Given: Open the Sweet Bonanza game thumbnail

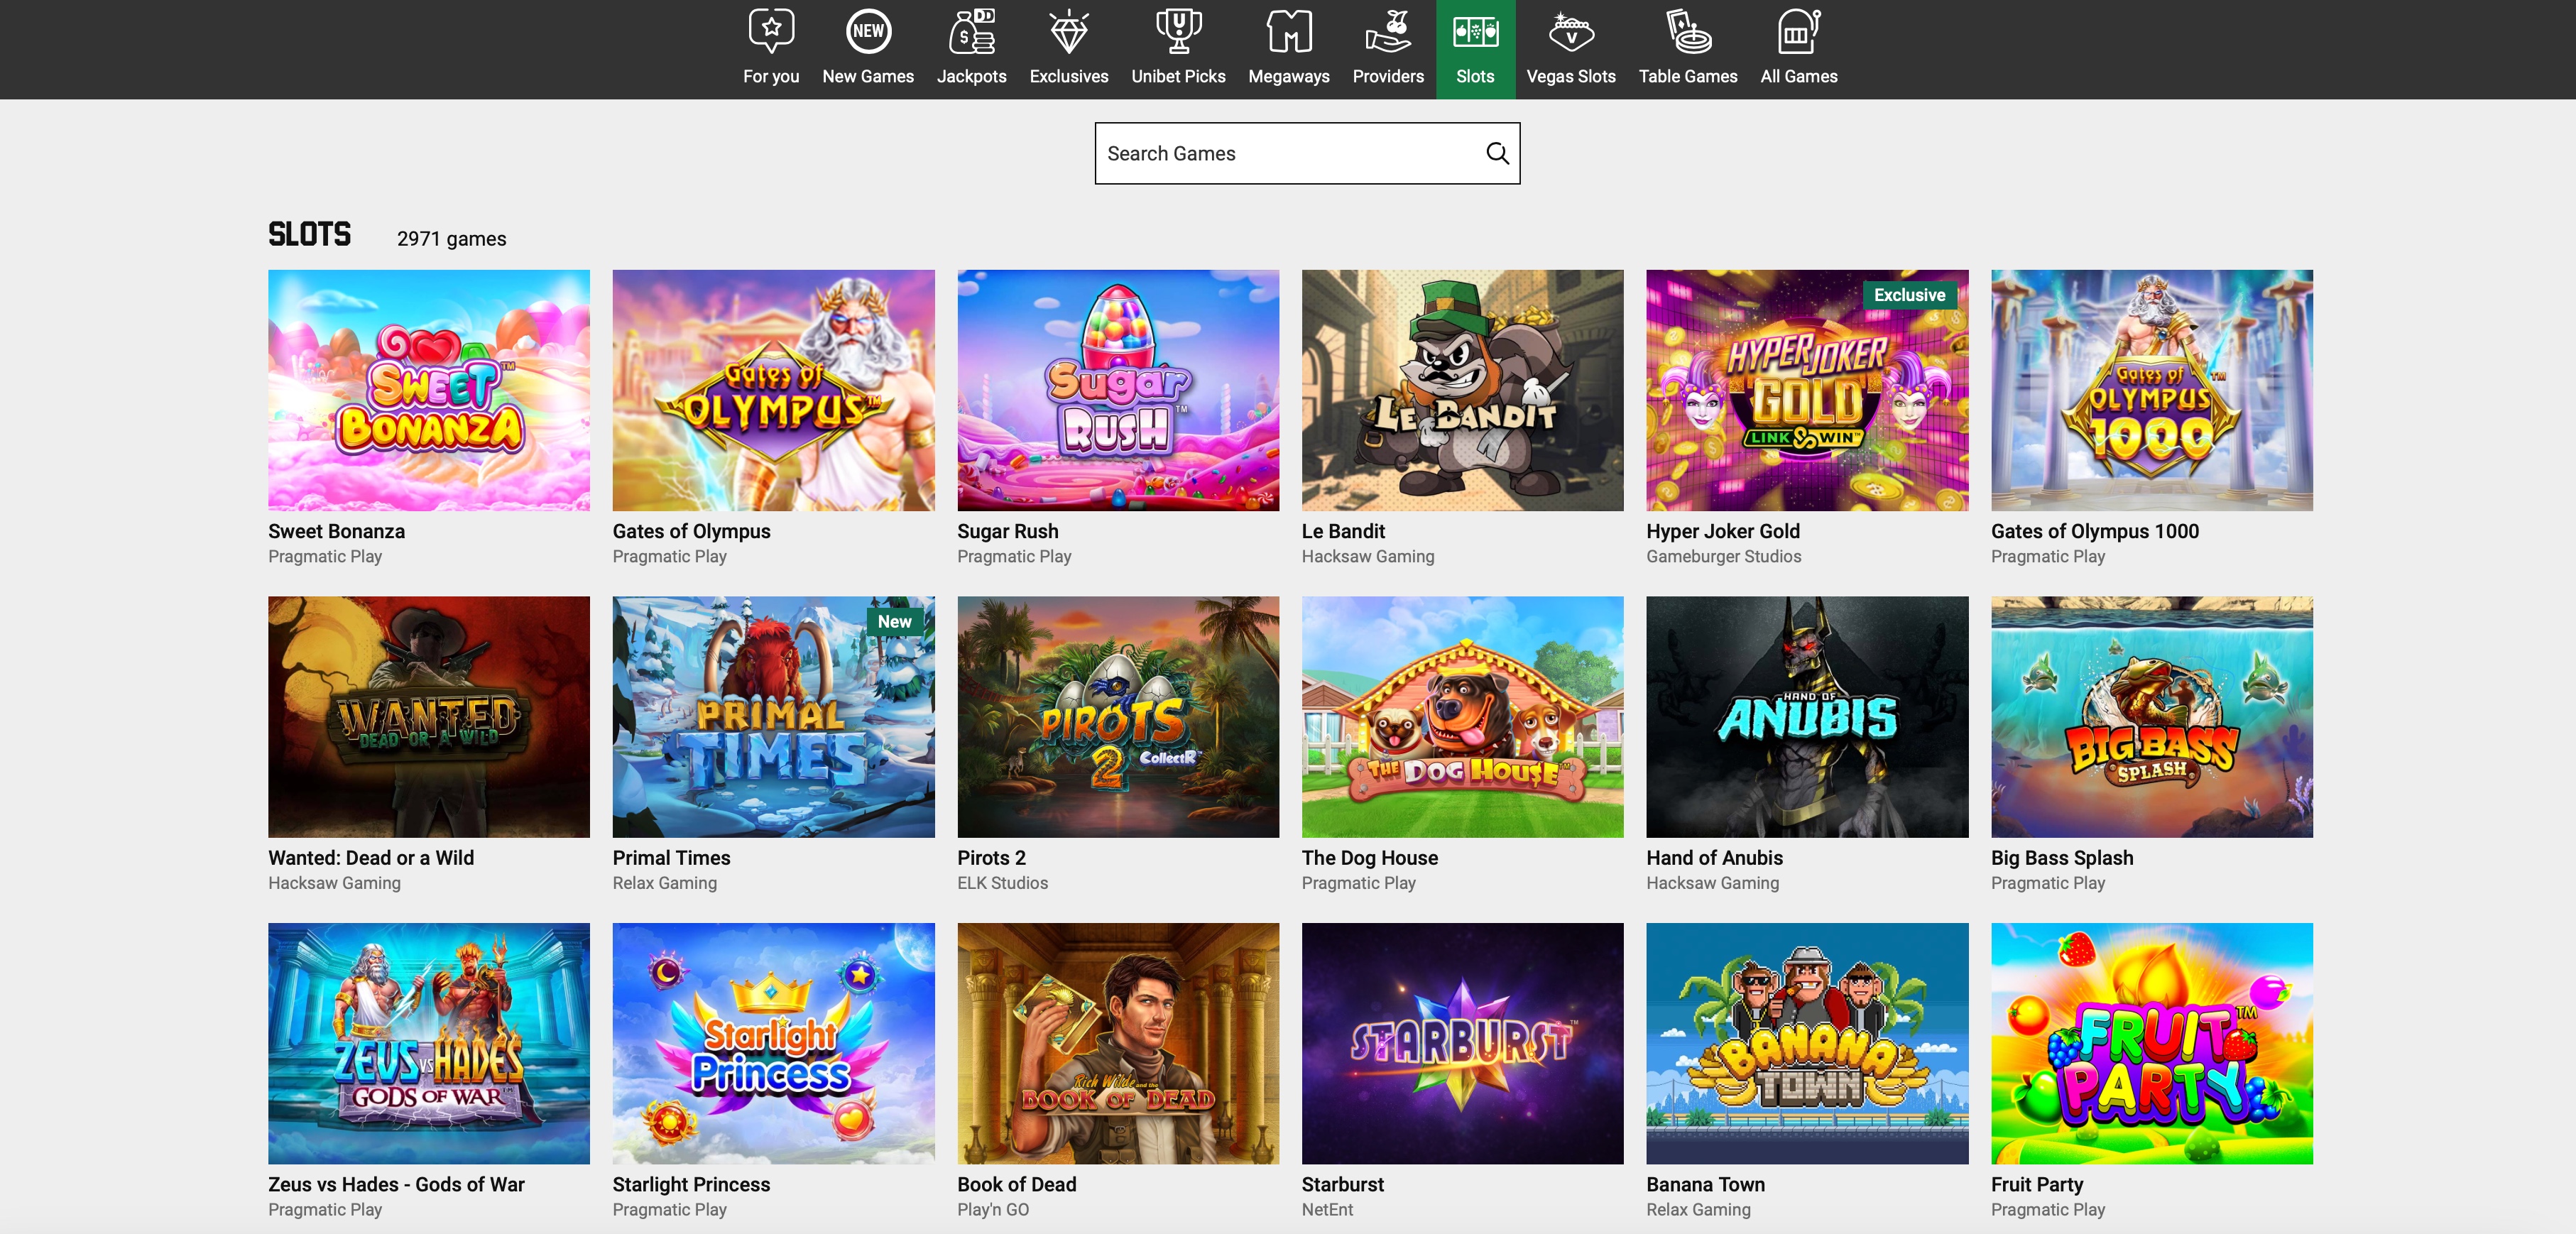Looking at the screenshot, I should click(x=429, y=390).
